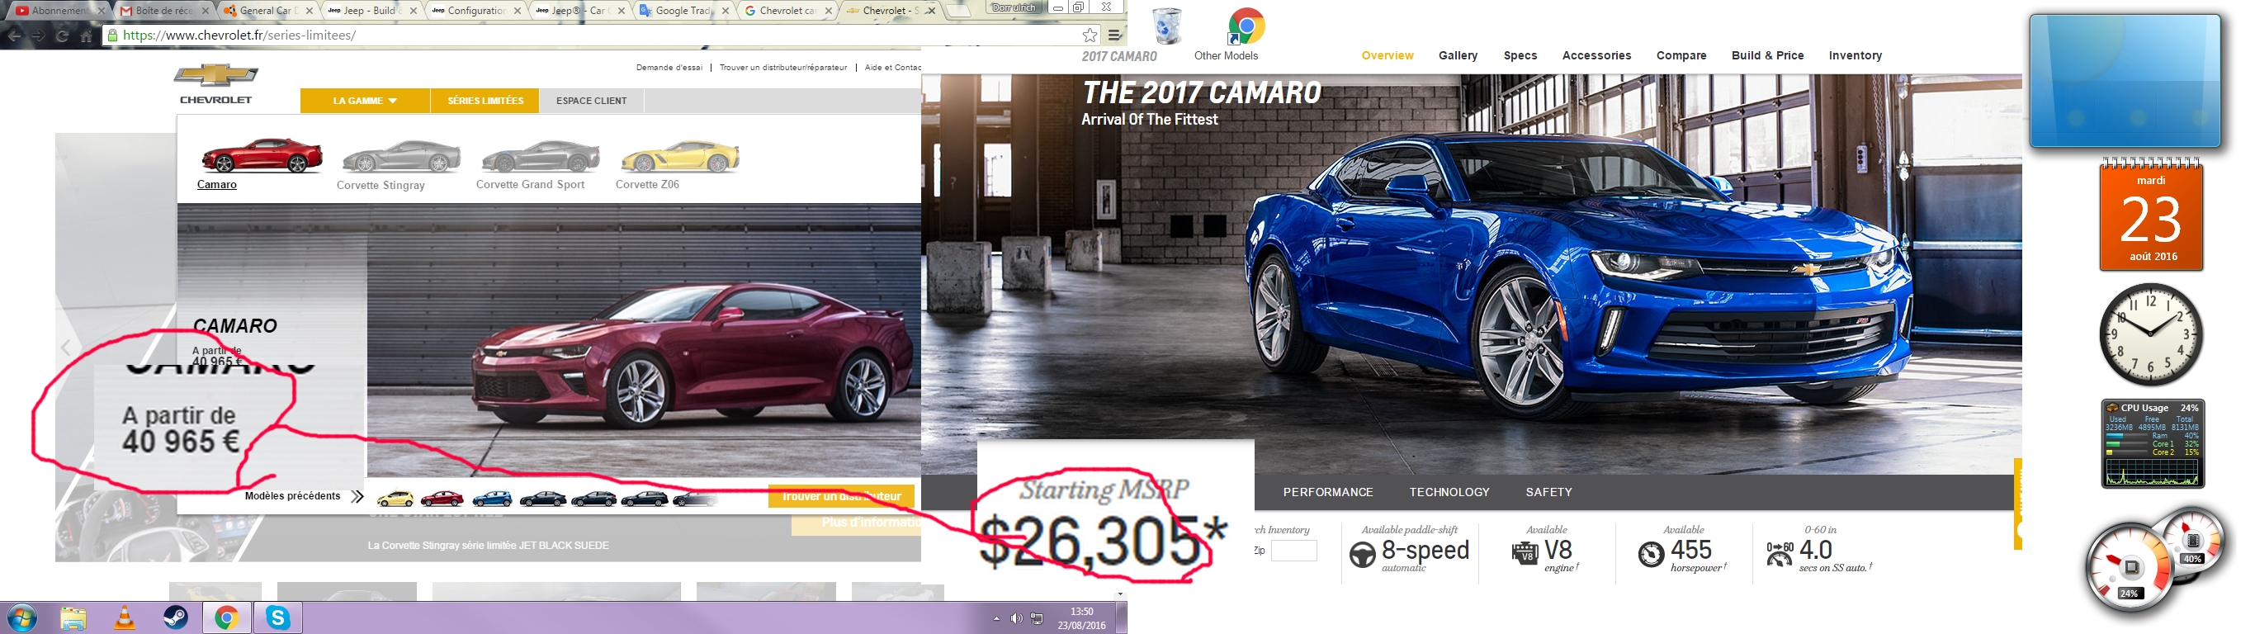2255x634 pixels.
Task: Click the Trouver un distributeur button
Action: pyautogui.click(x=841, y=496)
